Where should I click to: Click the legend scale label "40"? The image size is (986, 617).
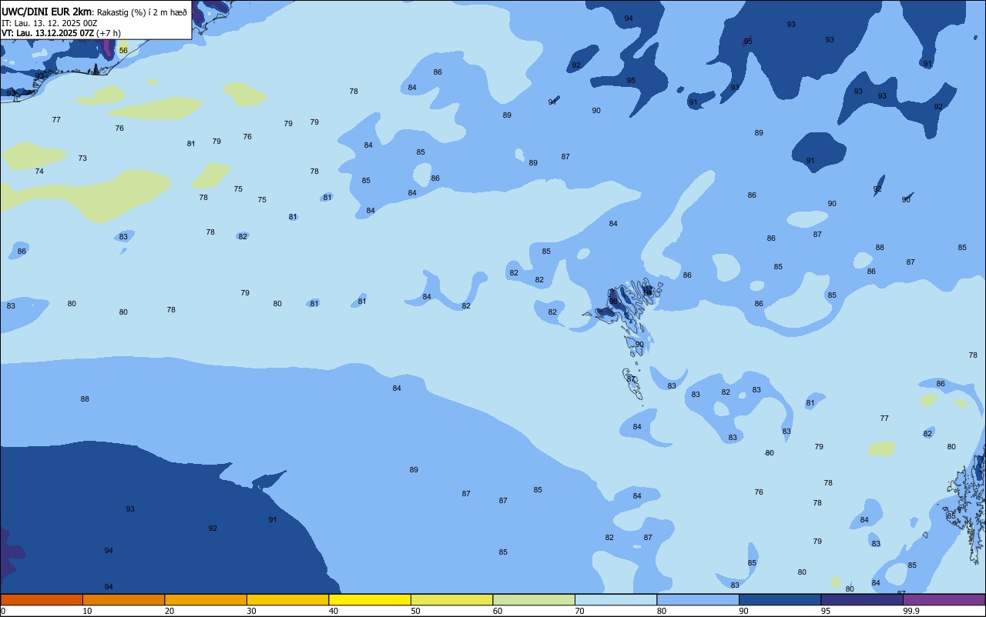coord(333,611)
